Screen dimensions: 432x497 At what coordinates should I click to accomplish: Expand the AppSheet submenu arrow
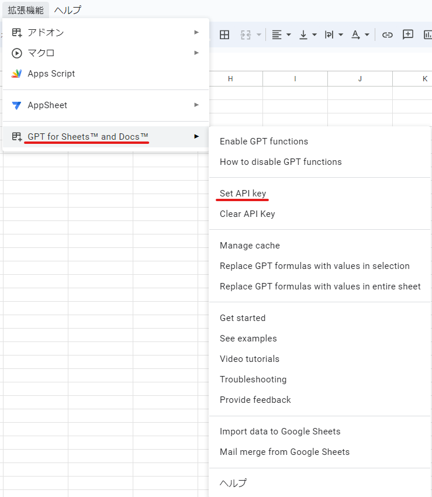[196, 105]
